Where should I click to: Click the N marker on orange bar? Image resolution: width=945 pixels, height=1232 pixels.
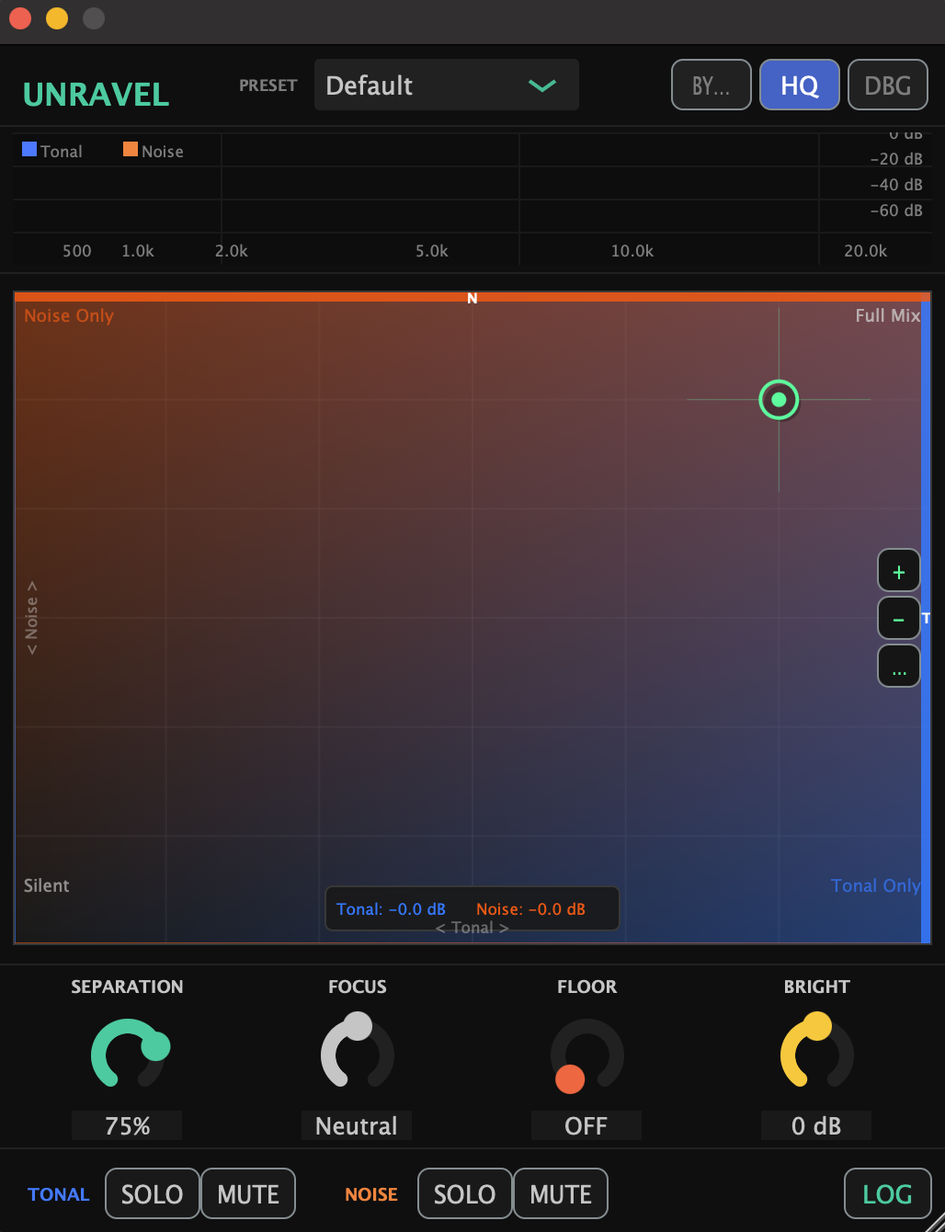(472, 298)
